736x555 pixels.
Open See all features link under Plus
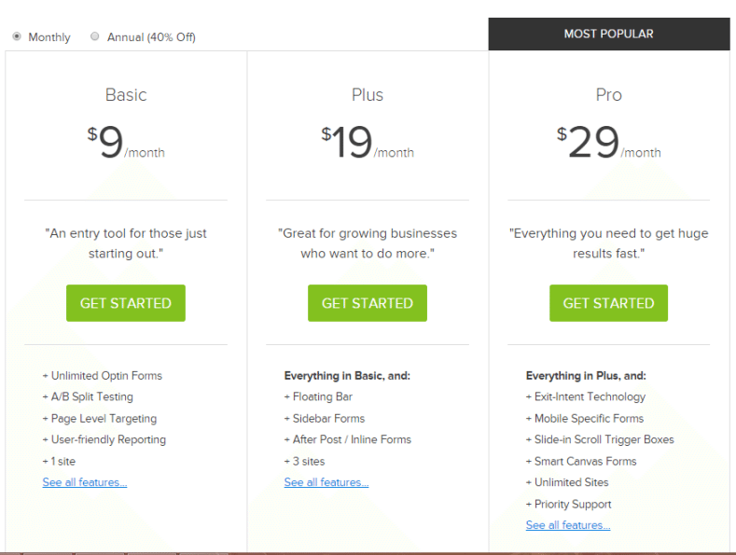click(x=326, y=482)
